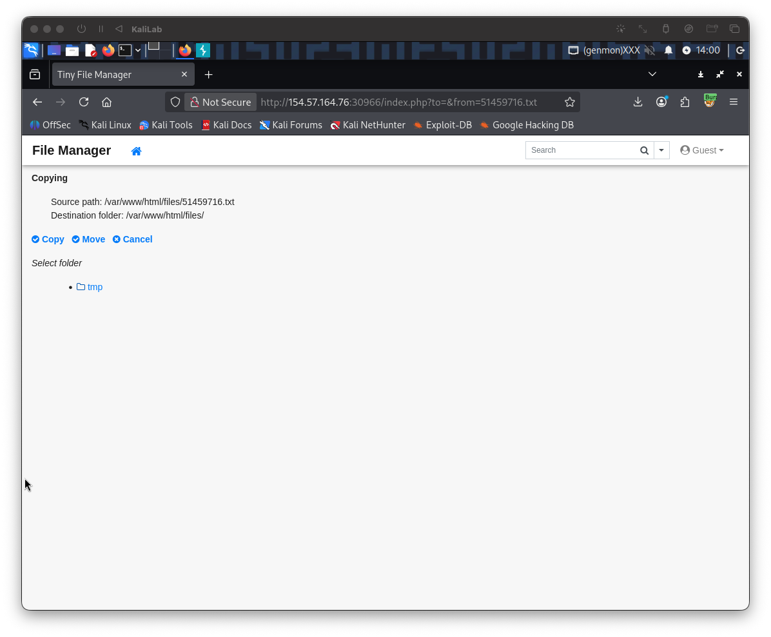Click the File Manager home icon
This screenshot has width=771, height=637.
(136, 151)
